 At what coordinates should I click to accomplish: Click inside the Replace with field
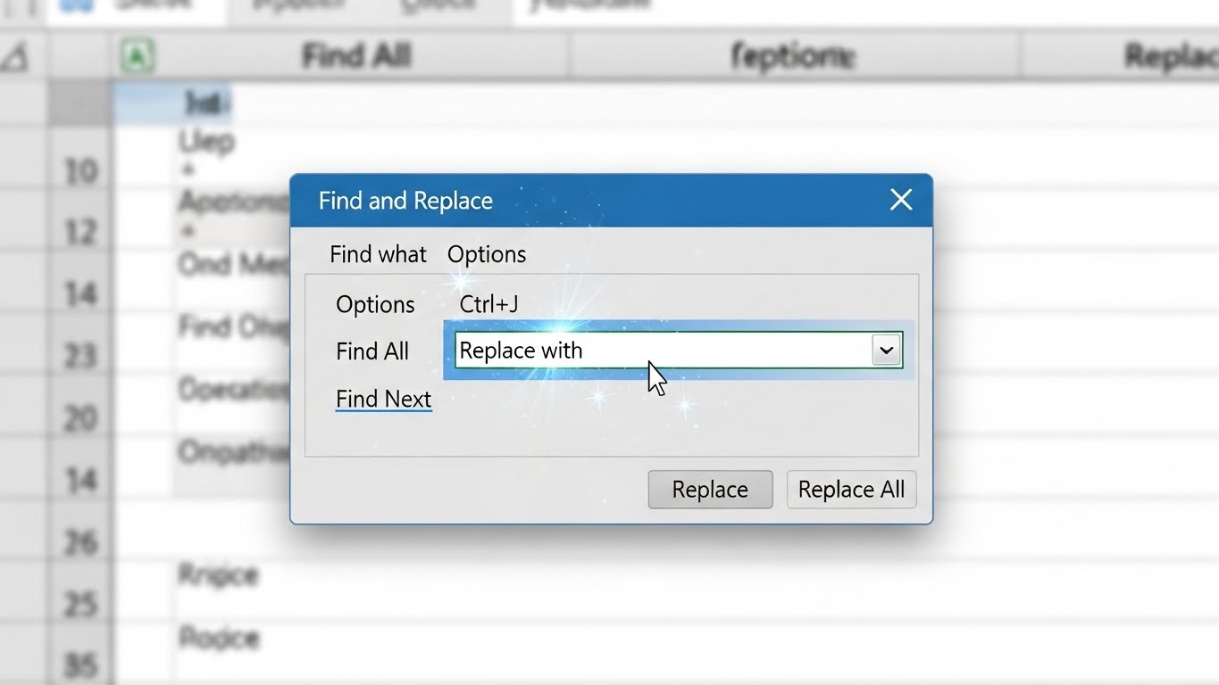(661, 351)
